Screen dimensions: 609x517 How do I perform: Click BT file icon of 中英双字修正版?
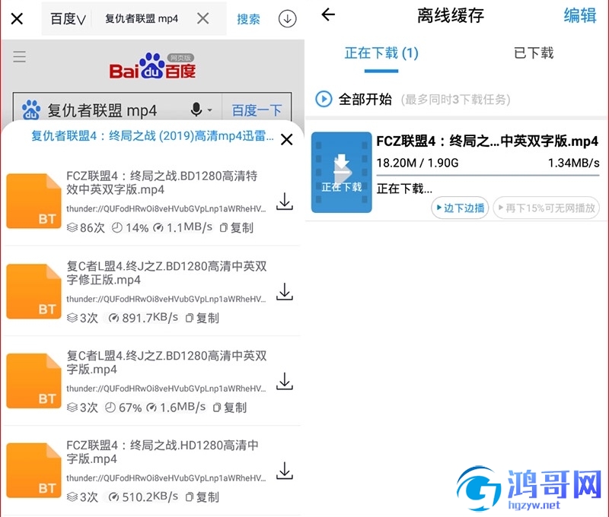click(33, 291)
